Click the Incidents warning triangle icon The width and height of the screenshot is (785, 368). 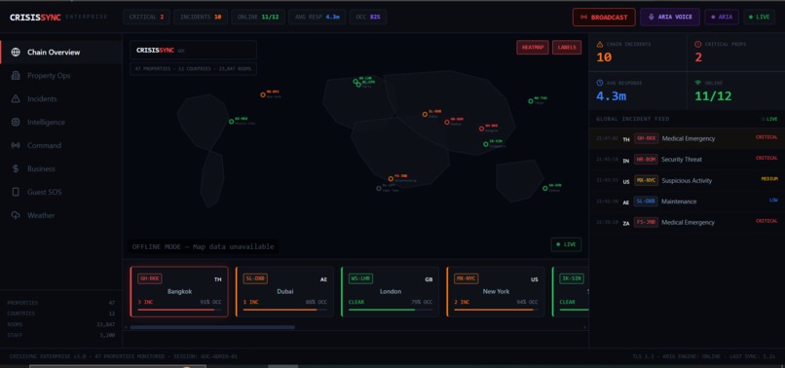(x=16, y=98)
